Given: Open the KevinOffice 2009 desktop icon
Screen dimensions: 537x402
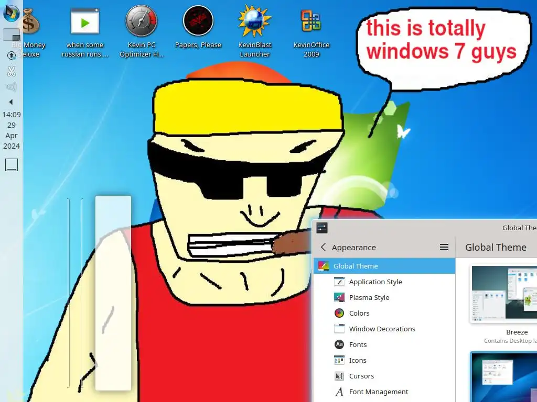Looking at the screenshot, I should coord(312,33).
